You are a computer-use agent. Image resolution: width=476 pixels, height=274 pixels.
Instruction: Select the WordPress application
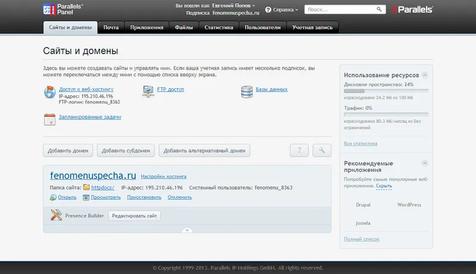[409, 205]
